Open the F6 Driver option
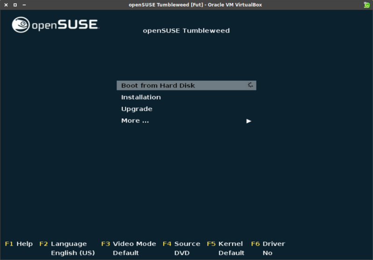The image size is (373, 260). 268,244
